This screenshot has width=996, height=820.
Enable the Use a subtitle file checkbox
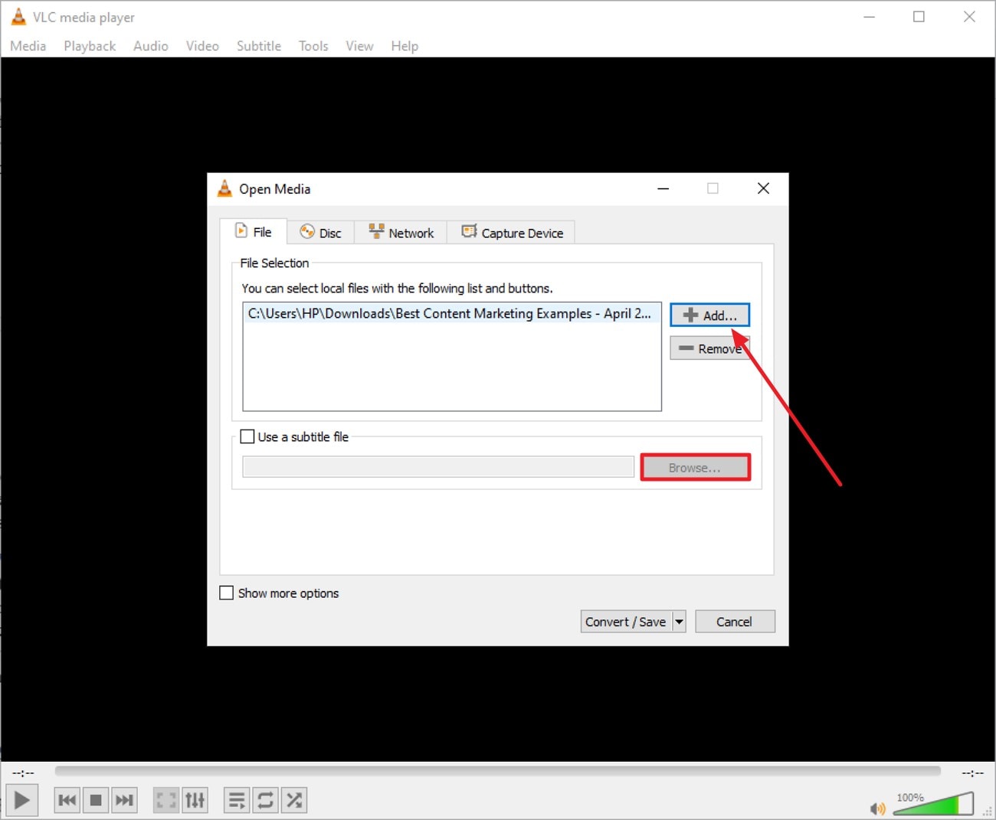point(247,436)
